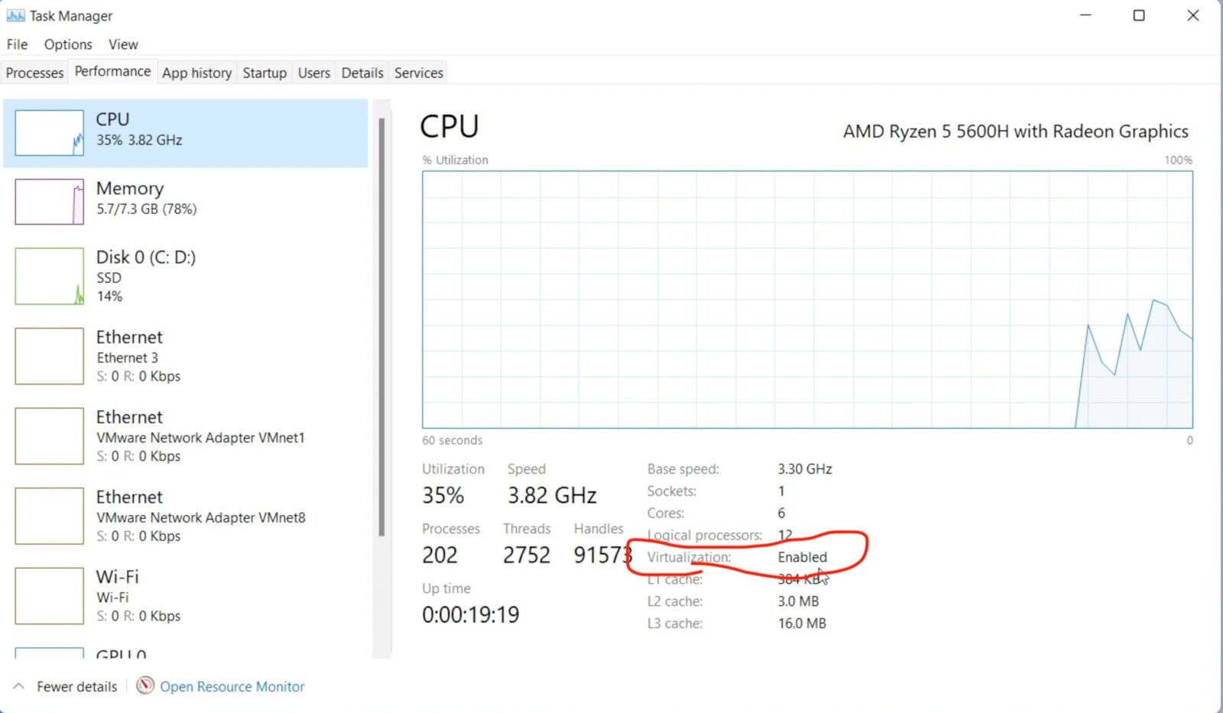Screen dimensions: 1223x713
Task: Close the Task Manager window
Action: (x=1193, y=15)
